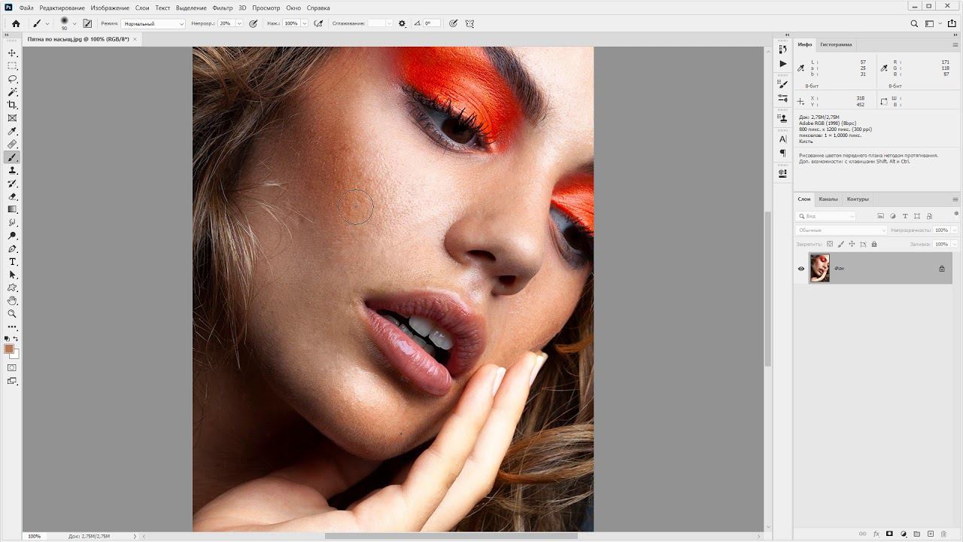Toggle pressure for brush size
Screen dimensions: 963x542
tap(453, 23)
